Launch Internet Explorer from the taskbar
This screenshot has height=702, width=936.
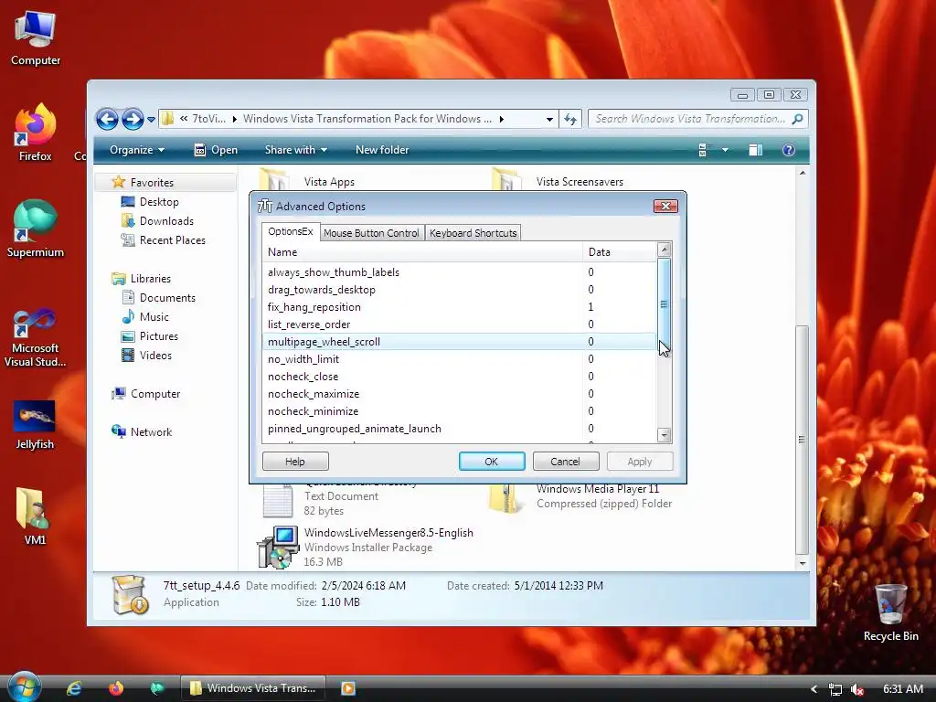point(74,688)
